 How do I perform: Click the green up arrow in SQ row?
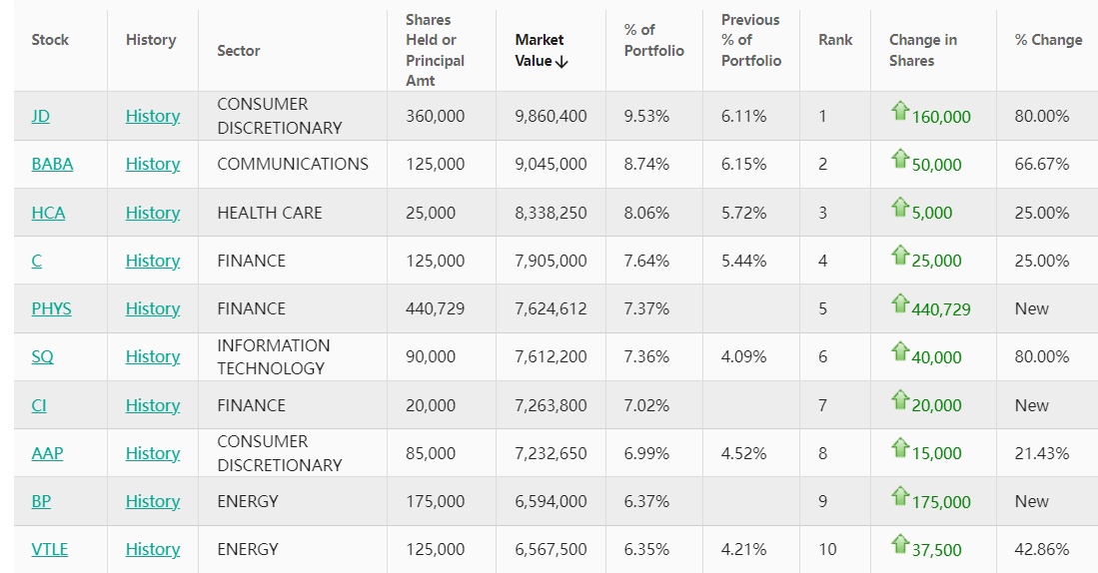(x=900, y=351)
